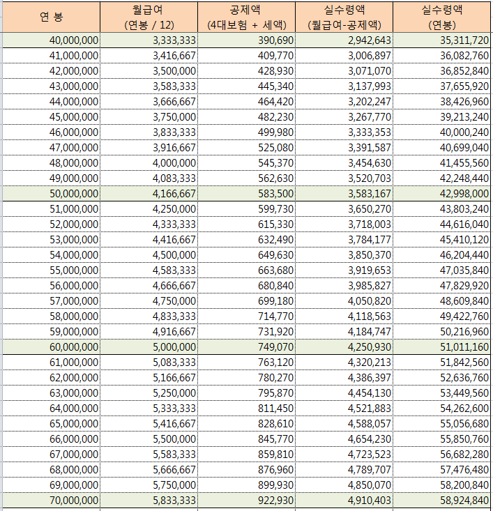Select the annual net cell 51,011,160
The image size is (493, 511).
442,346
